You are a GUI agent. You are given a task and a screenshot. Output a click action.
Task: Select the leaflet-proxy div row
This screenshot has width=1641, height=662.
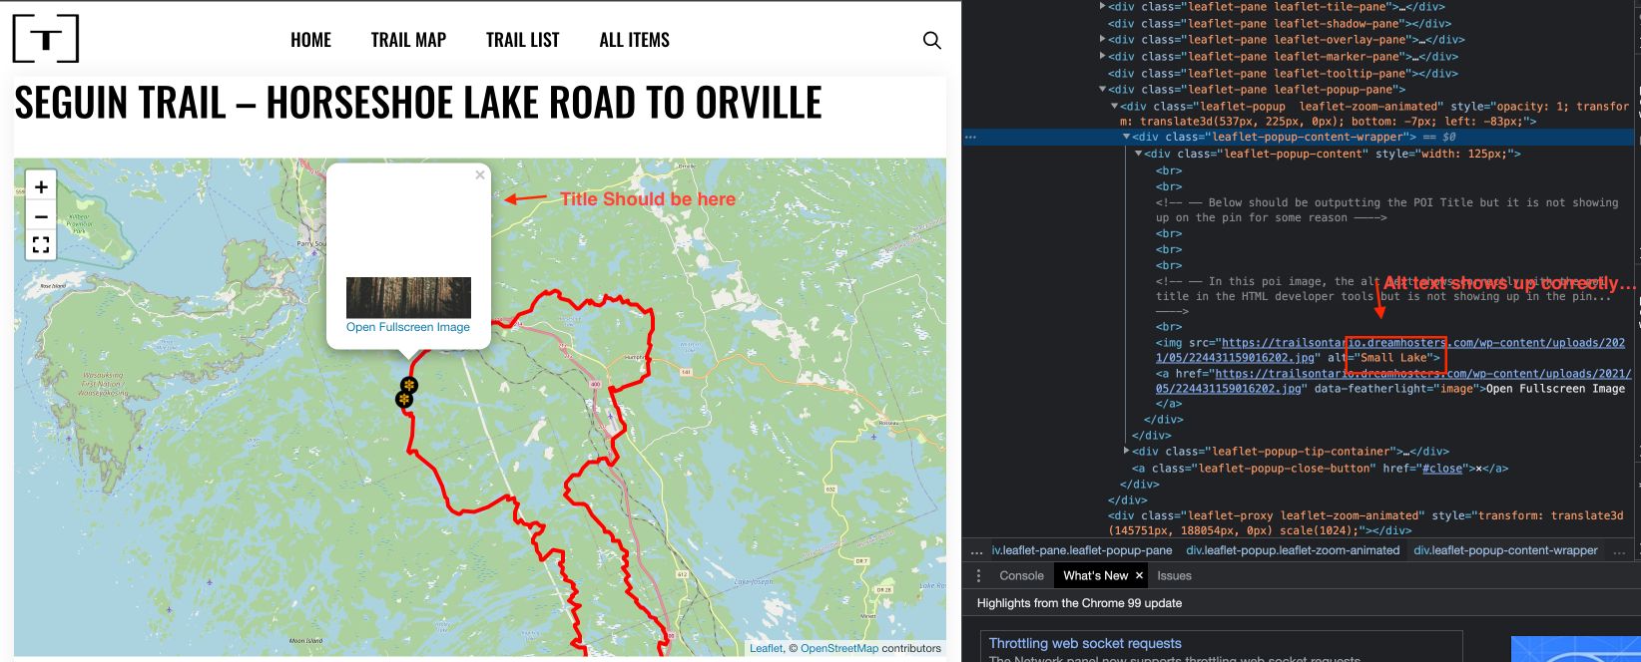coord(1366,522)
